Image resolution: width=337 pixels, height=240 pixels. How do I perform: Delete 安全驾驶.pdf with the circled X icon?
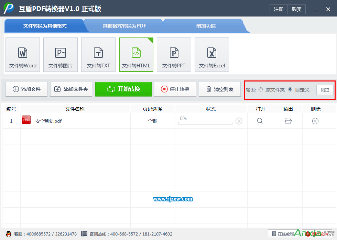(x=315, y=121)
